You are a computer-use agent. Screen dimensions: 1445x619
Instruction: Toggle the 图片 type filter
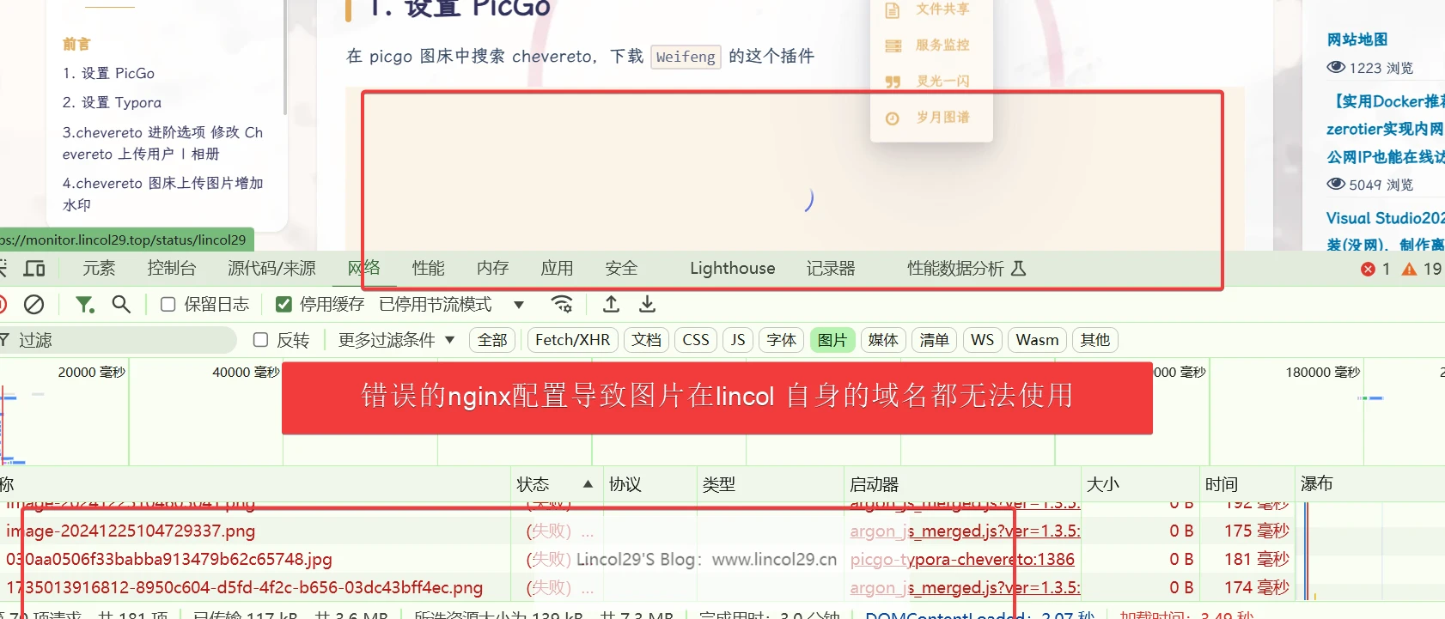coord(832,340)
